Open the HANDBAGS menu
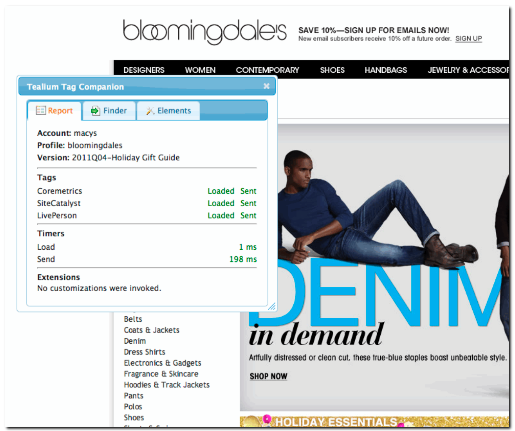The width and height of the screenshot is (515, 431). [x=386, y=70]
